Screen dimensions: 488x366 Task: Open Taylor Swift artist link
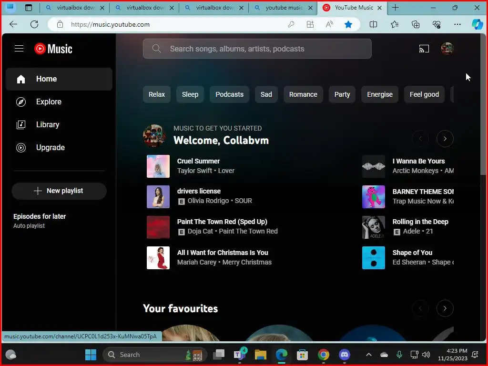(x=194, y=171)
